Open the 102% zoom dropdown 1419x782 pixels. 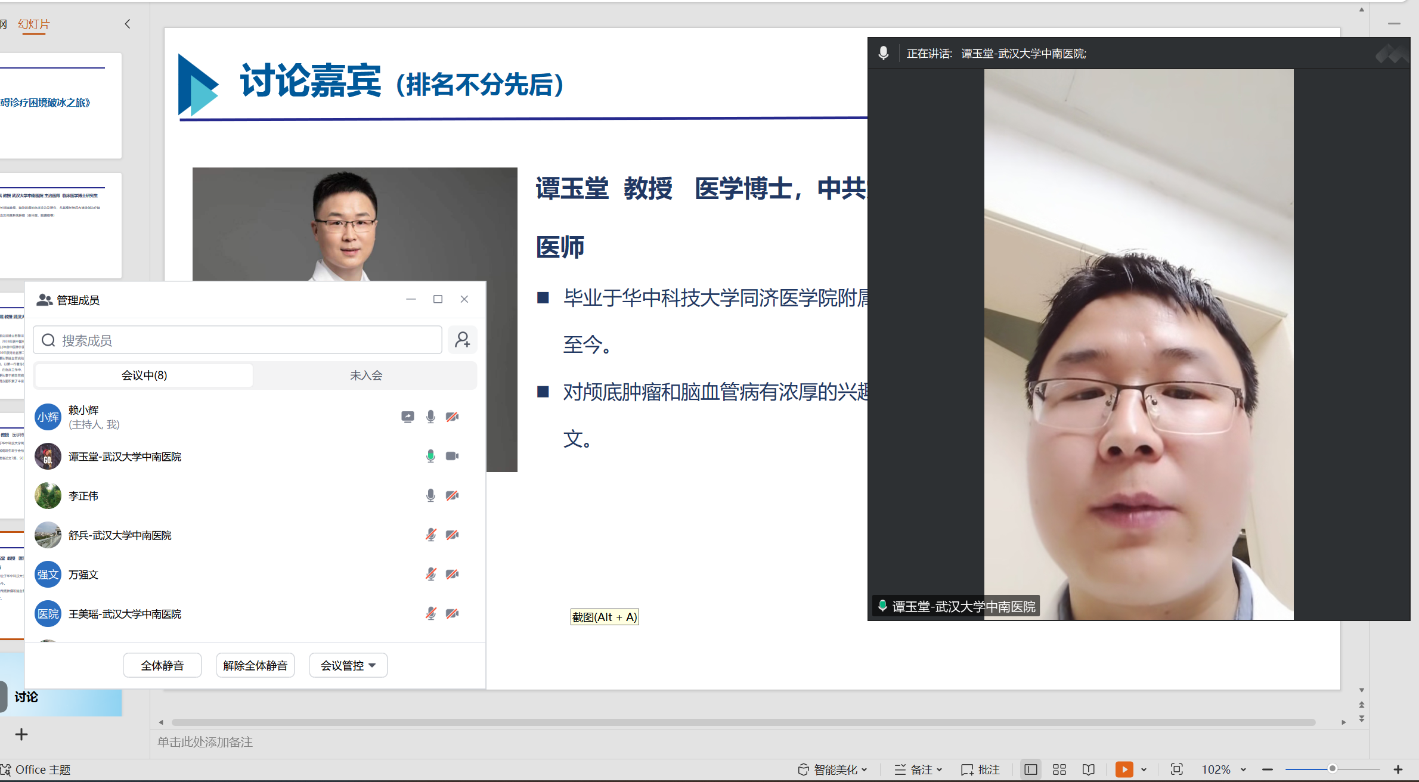pyautogui.click(x=1224, y=769)
